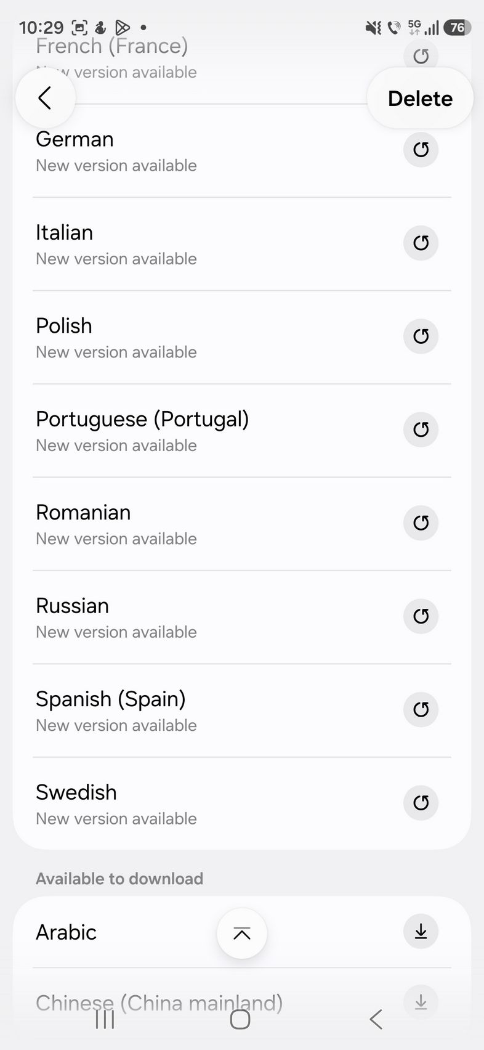
Task: Update the Italian language pack
Action: (421, 243)
